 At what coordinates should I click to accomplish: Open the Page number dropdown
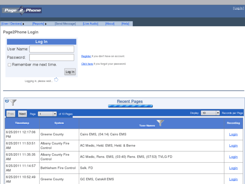pos(47,114)
